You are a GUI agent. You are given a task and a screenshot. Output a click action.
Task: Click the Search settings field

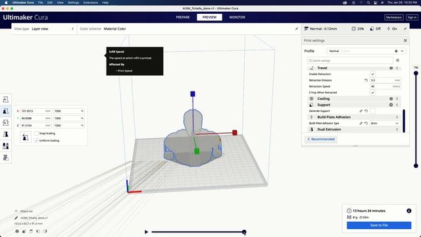tap(350, 61)
